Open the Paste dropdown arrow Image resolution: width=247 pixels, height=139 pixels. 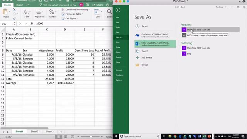tap(10, 12)
